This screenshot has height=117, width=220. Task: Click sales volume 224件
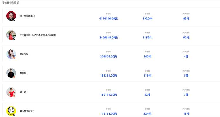[147, 114]
